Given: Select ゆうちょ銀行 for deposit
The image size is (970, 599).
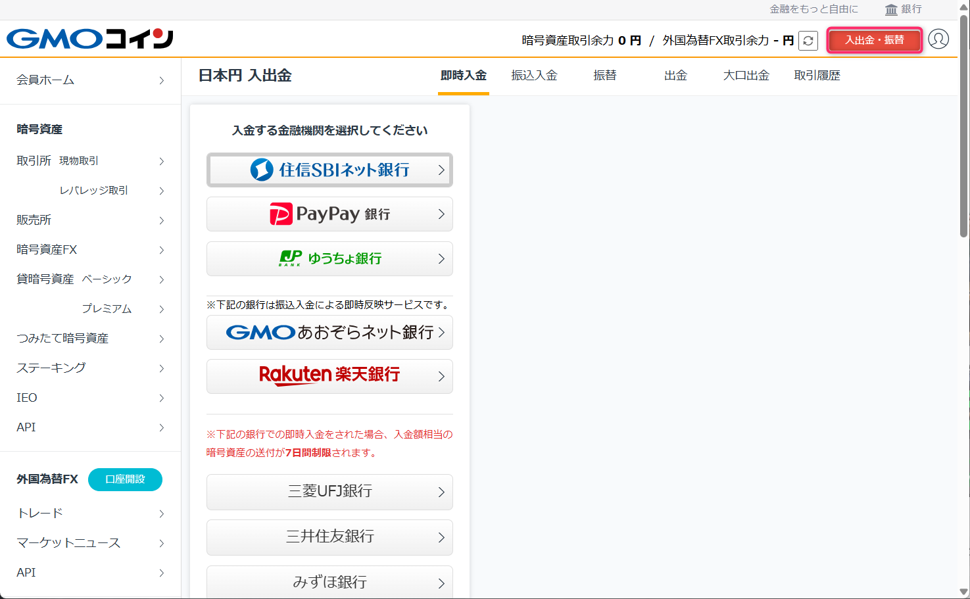Looking at the screenshot, I should (x=329, y=258).
